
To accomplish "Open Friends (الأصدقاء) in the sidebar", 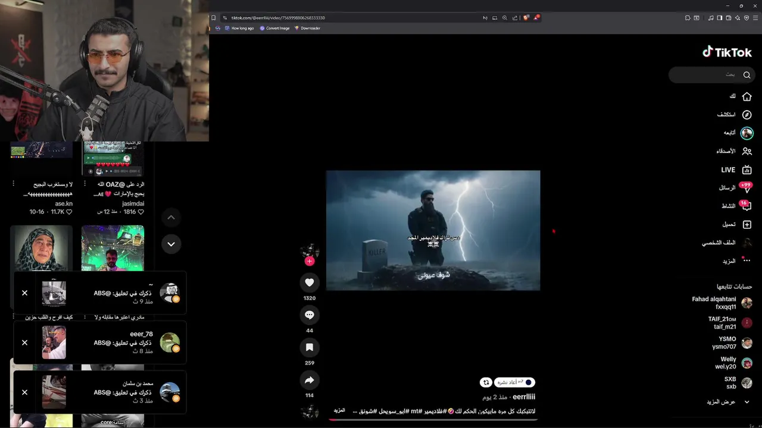I will (734, 152).
